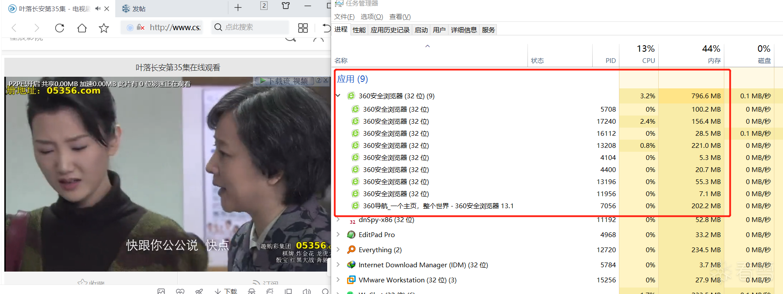Expand the VMware Workstation (32 位) (3) group
The height and width of the screenshot is (294, 783).
[338, 280]
